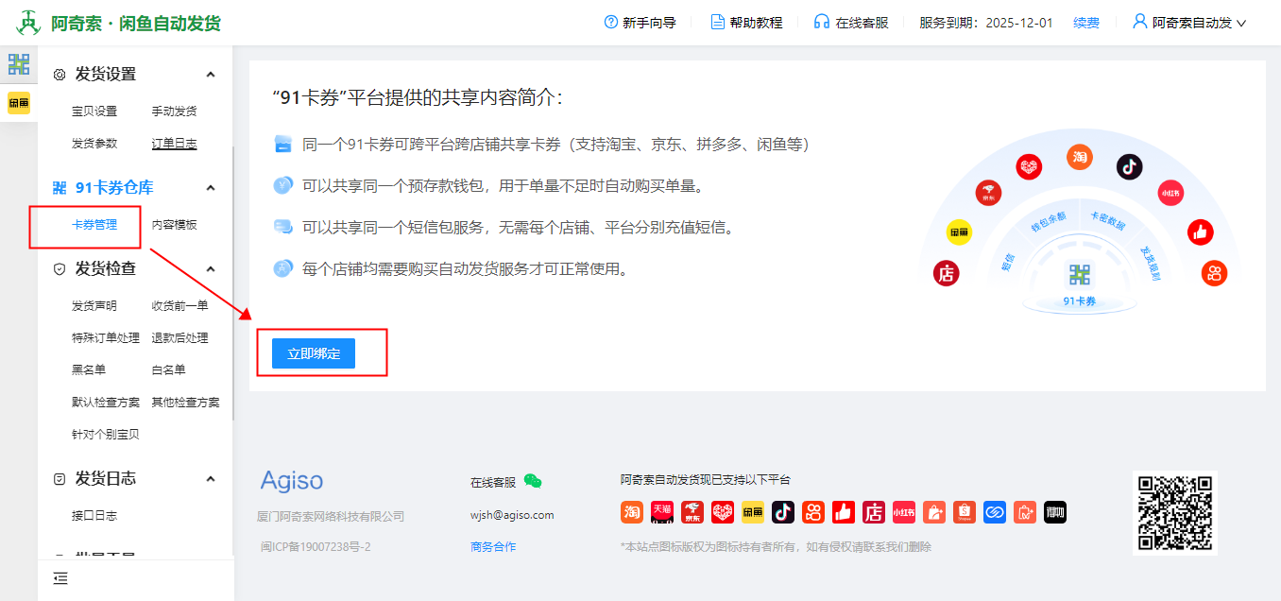The height and width of the screenshot is (601, 1281).
Task: Open the 帮助教程 help tutorials
Action: click(x=747, y=23)
